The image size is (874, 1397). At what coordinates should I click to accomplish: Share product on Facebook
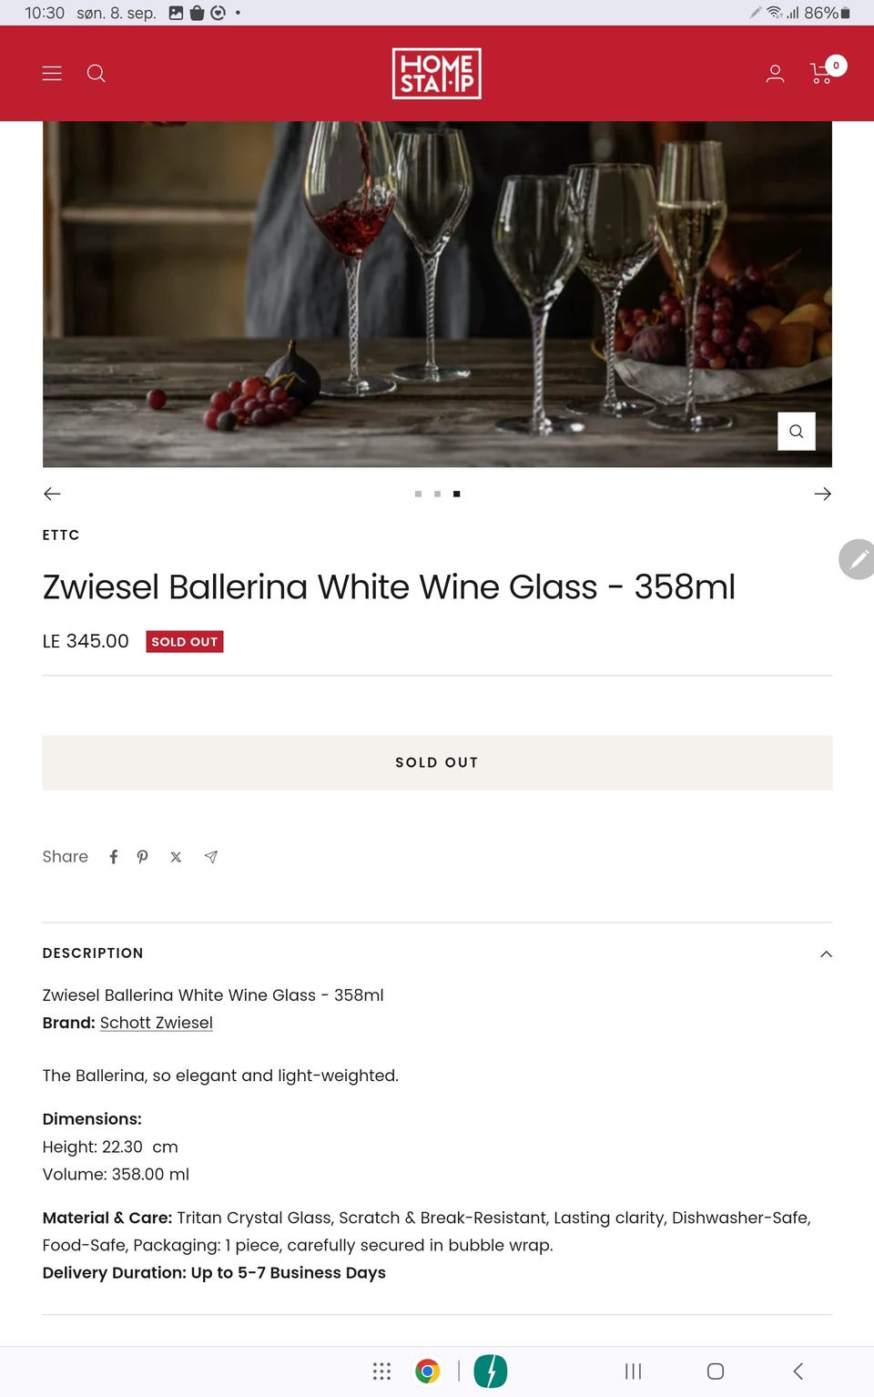point(113,857)
